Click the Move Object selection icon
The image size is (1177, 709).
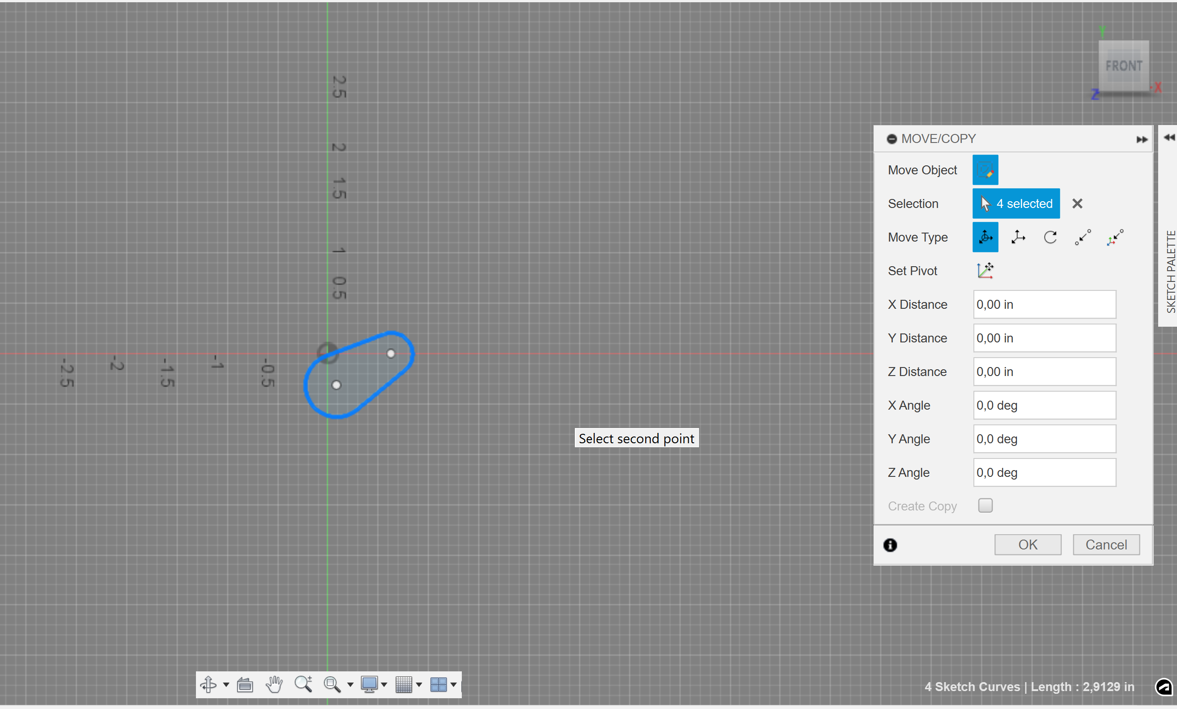coord(985,169)
